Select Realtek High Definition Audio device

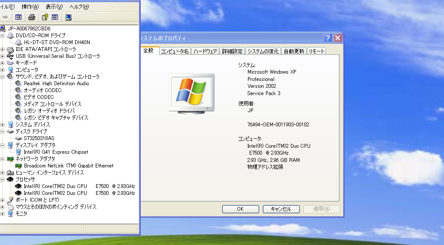coord(56,84)
